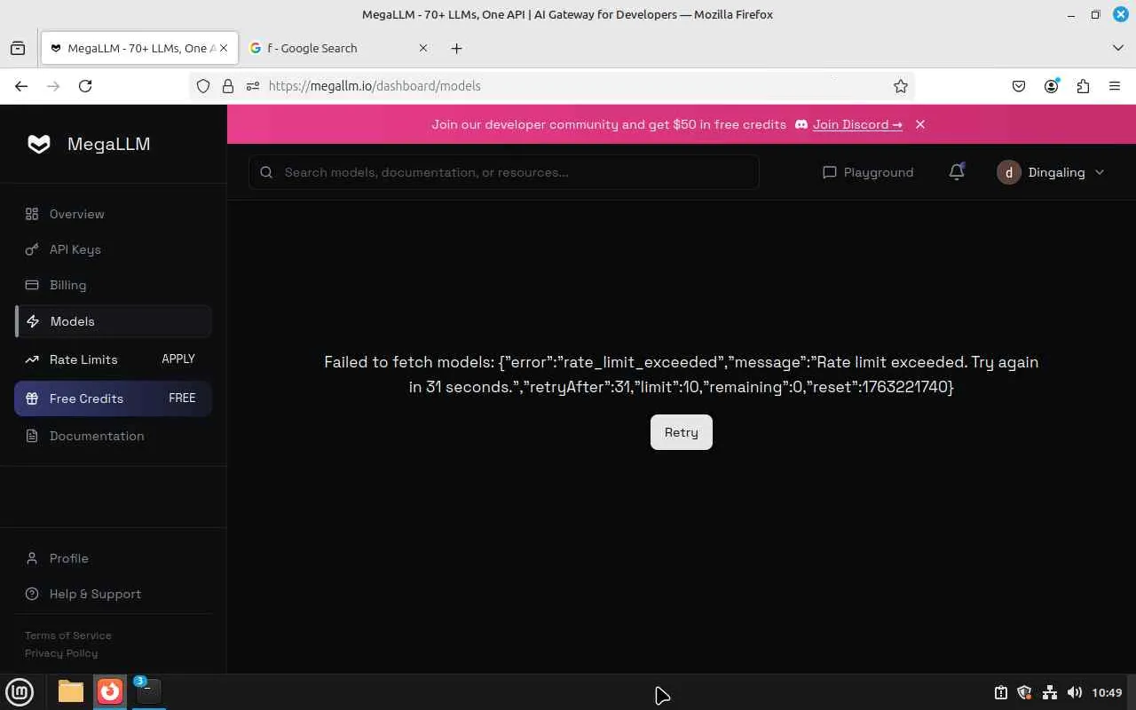
Task: Click the volume icon in system tray
Action: [1075, 692]
